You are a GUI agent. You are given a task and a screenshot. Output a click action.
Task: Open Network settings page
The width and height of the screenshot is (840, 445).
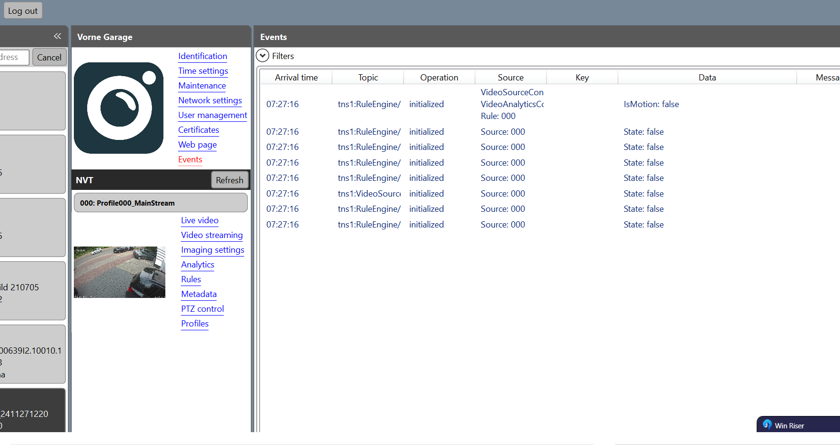(x=210, y=100)
